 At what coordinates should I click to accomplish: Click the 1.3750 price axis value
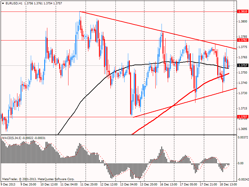pyautogui.click(x=243, y=73)
